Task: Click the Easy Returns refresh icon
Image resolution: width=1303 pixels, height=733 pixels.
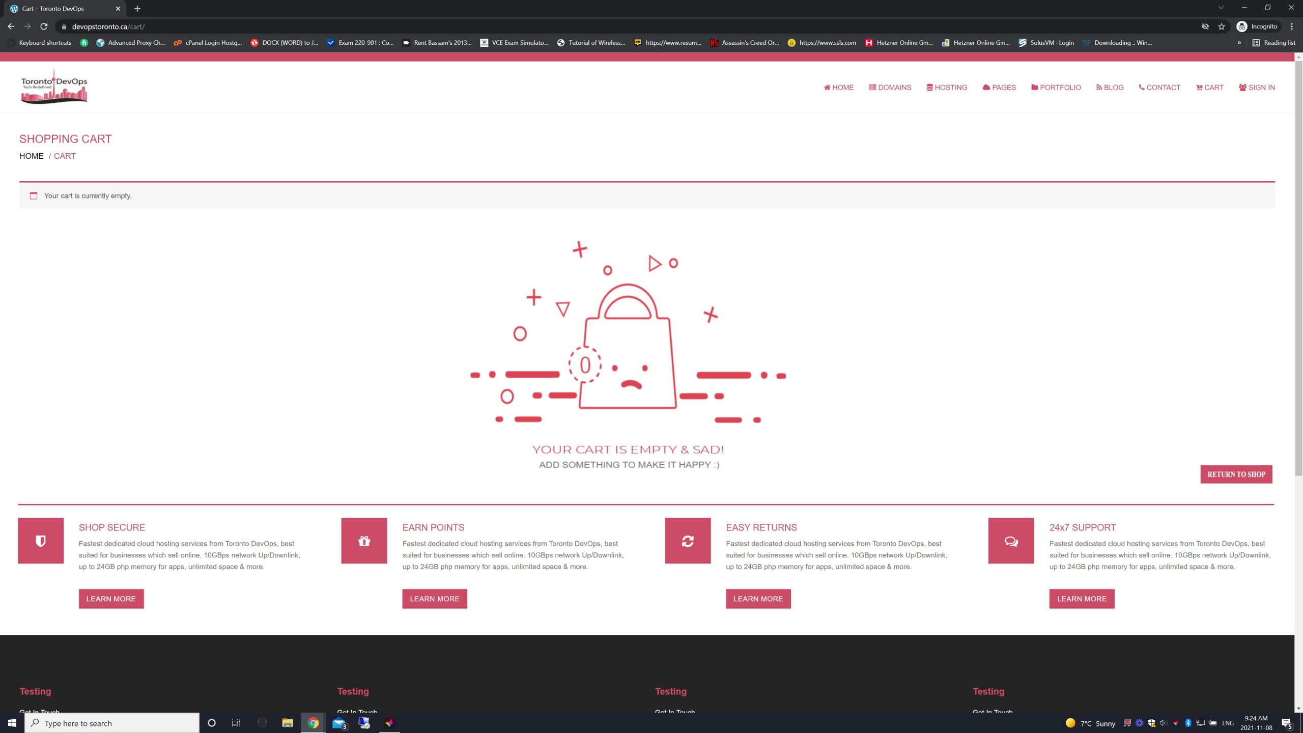Action: pos(688,541)
